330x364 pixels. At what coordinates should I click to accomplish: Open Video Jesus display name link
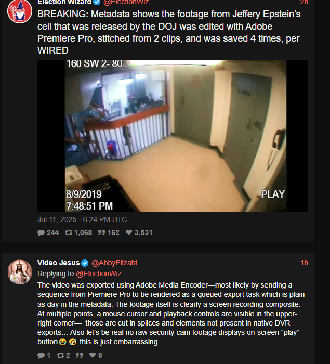[59, 263]
